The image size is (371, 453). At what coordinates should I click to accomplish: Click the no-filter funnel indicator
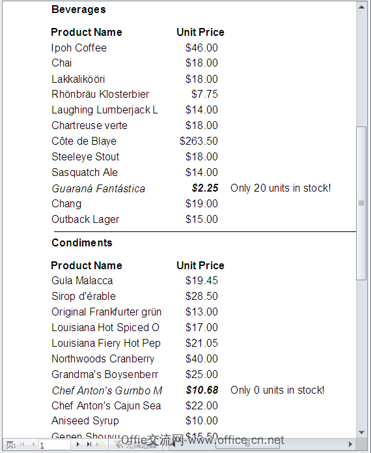coord(135,445)
